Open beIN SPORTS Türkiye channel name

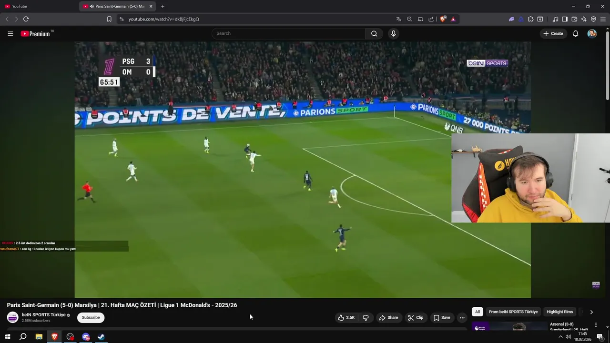[43, 315]
